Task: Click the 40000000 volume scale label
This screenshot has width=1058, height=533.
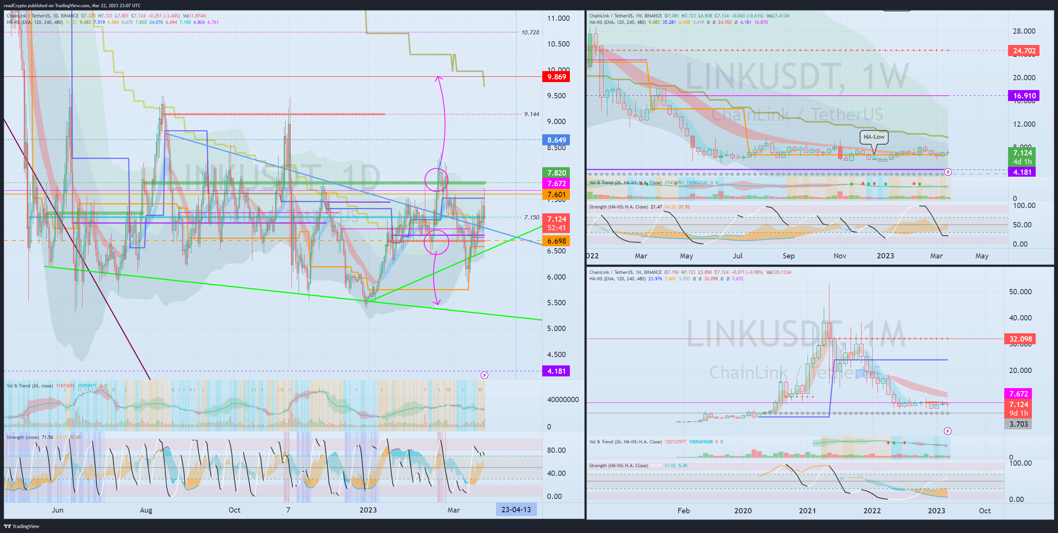Action: click(563, 399)
